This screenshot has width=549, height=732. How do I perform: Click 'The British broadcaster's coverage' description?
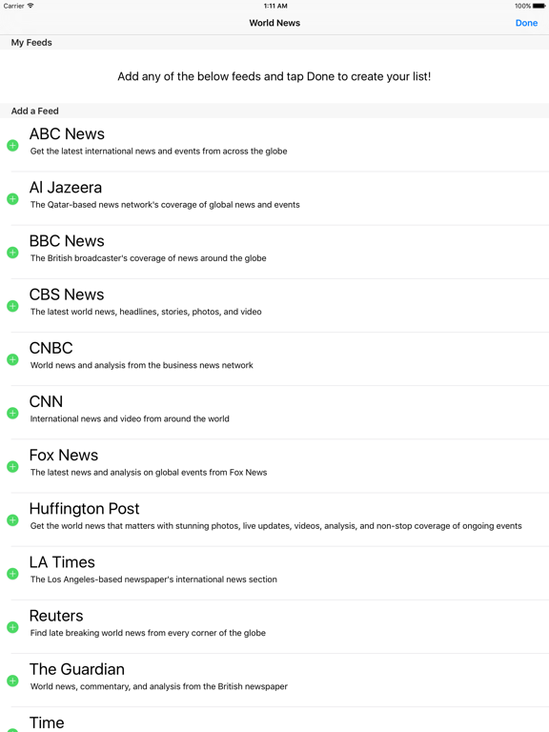tap(148, 258)
